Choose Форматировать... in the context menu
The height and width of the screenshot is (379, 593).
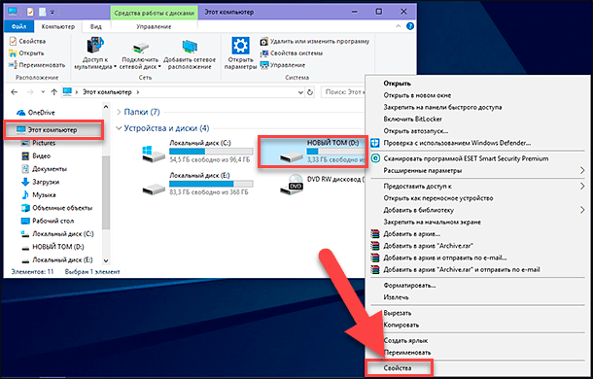[409, 286]
